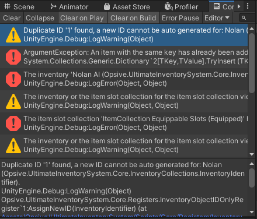257x219 pixels.
Task: Open the Asset Store tab
Action: tap(127, 7)
